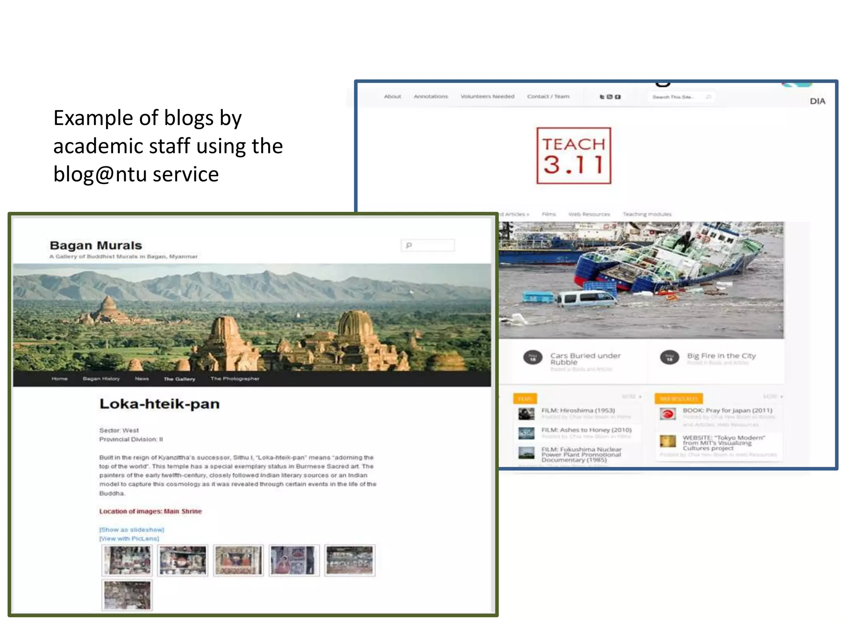
Task: Open FILM: Ashes to Honey (2010) title link
Action: 586,430
